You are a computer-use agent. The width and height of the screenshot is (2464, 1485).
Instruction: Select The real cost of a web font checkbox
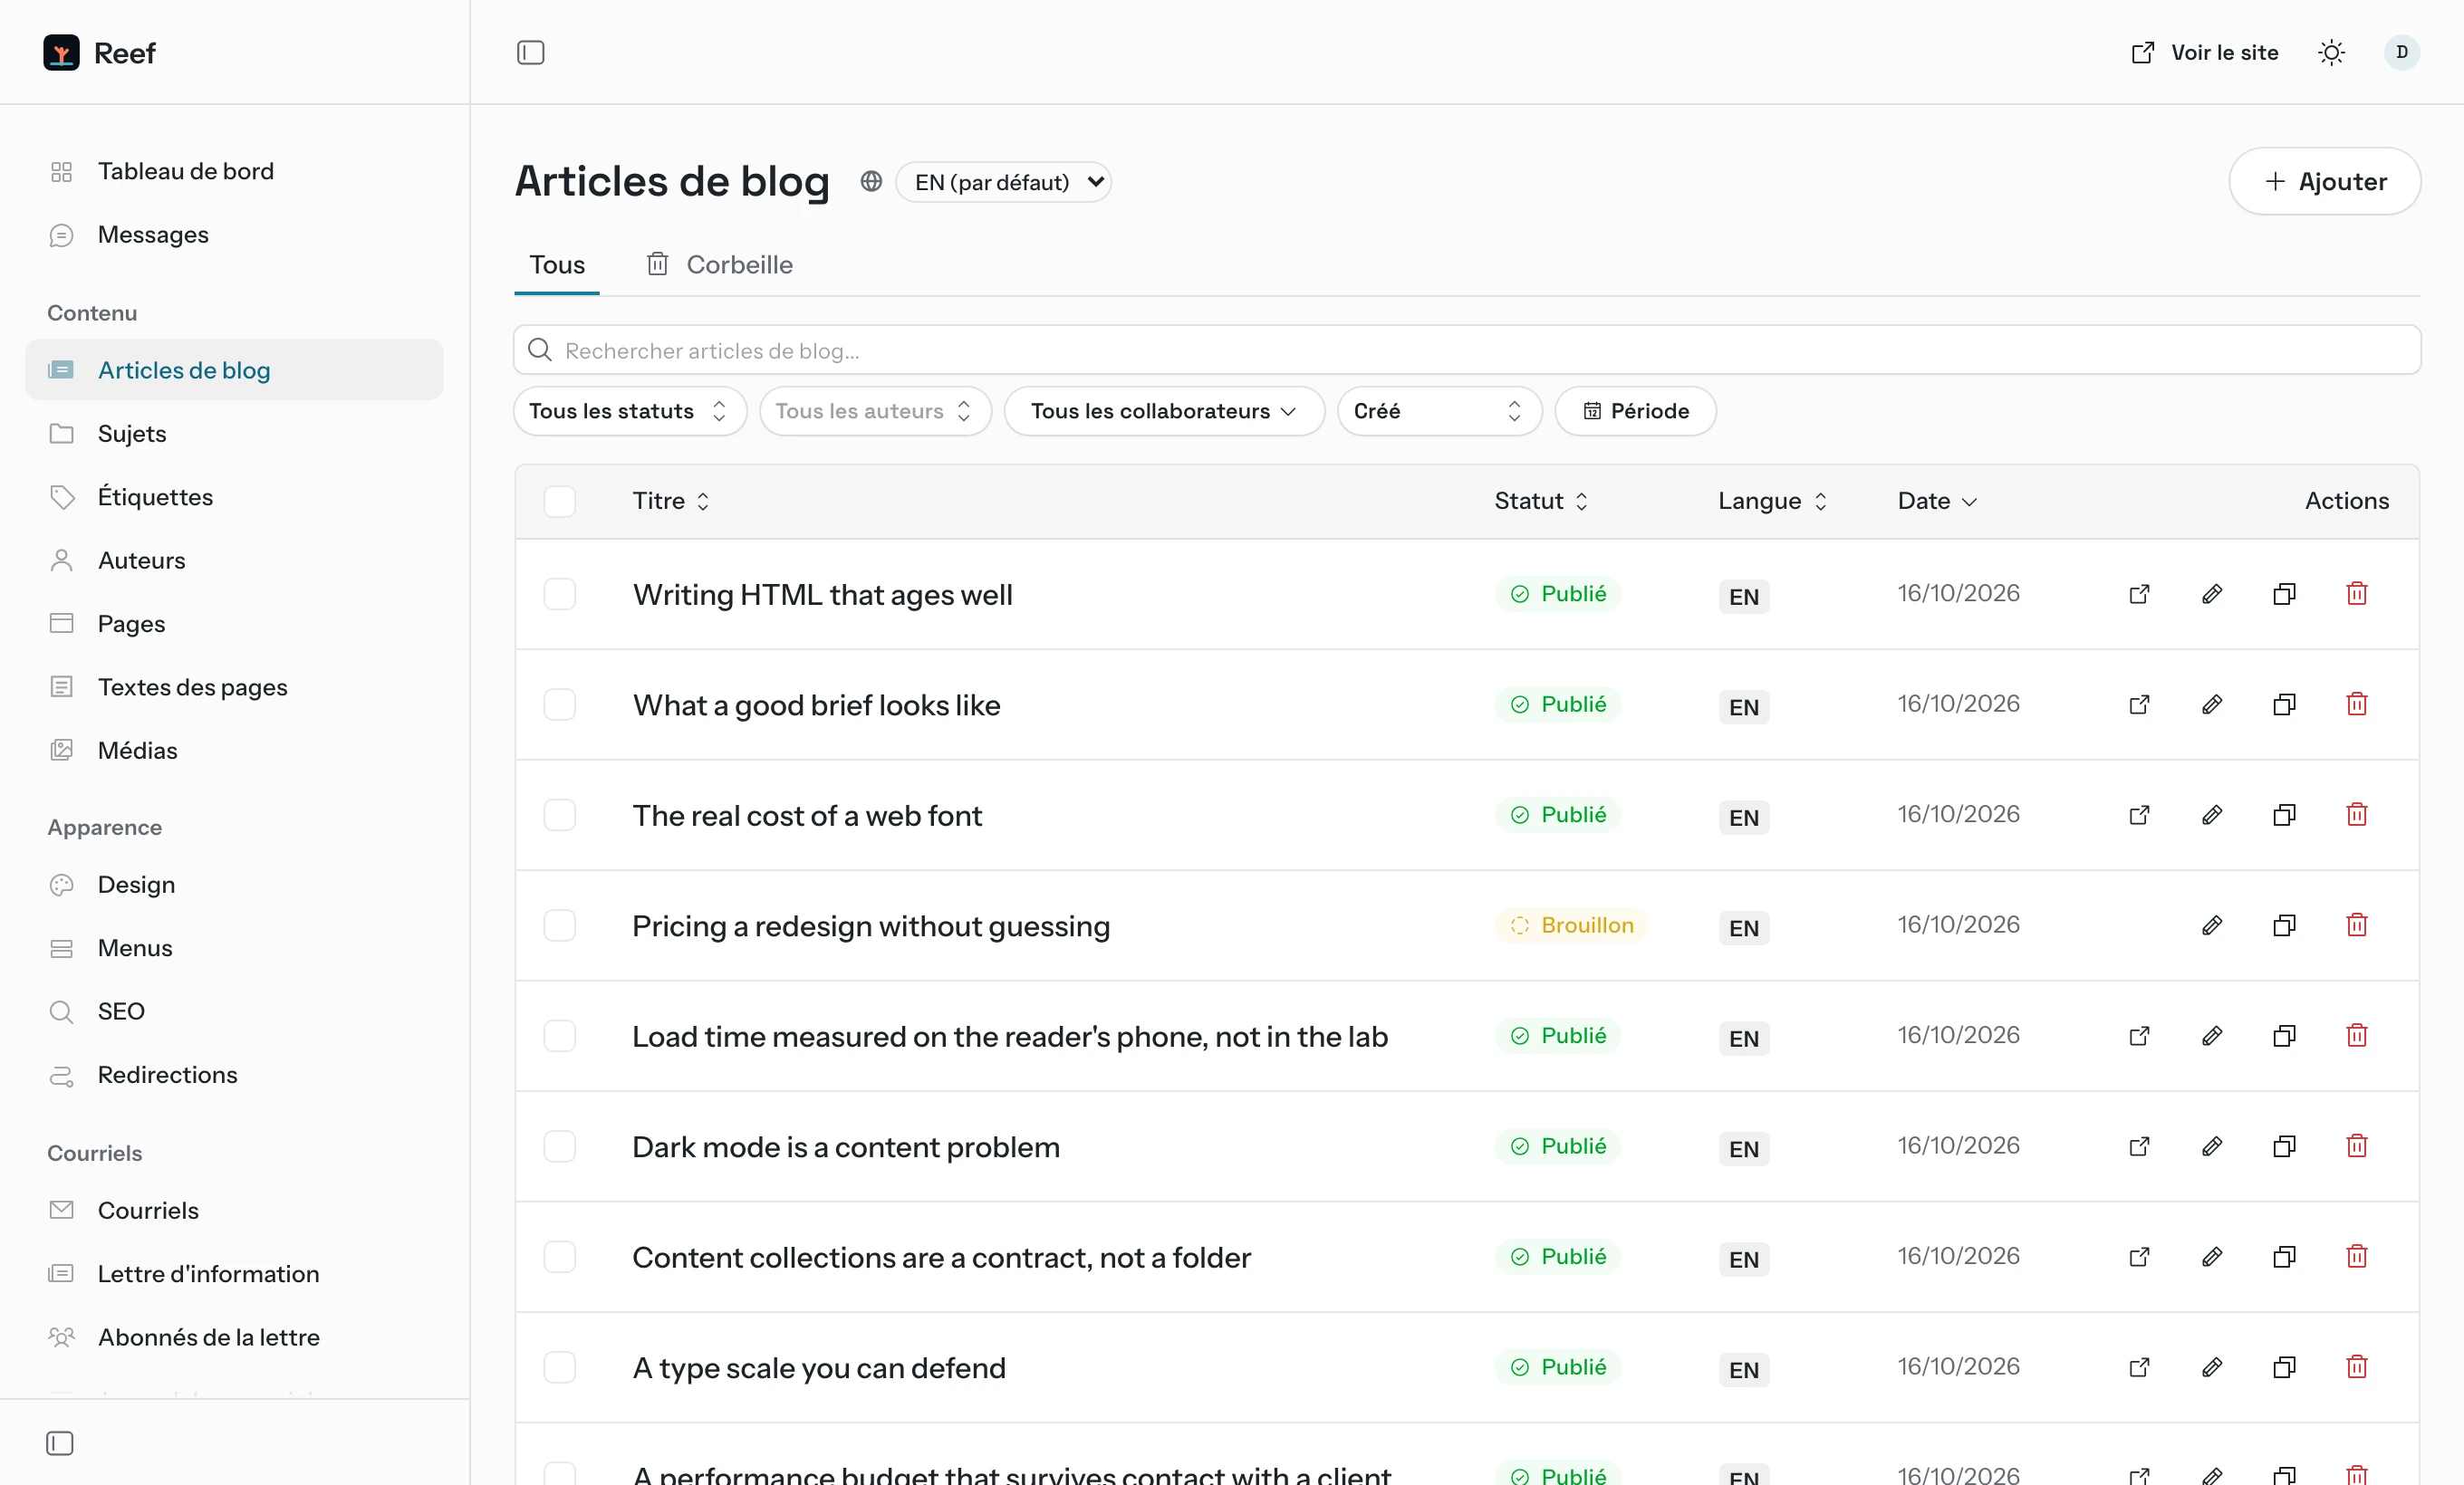click(559, 814)
